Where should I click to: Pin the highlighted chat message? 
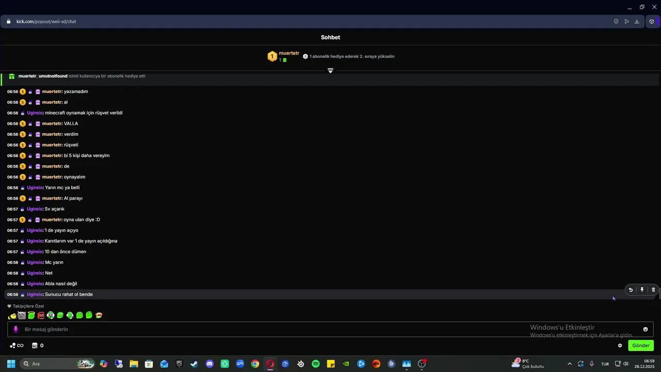[x=642, y=290]
